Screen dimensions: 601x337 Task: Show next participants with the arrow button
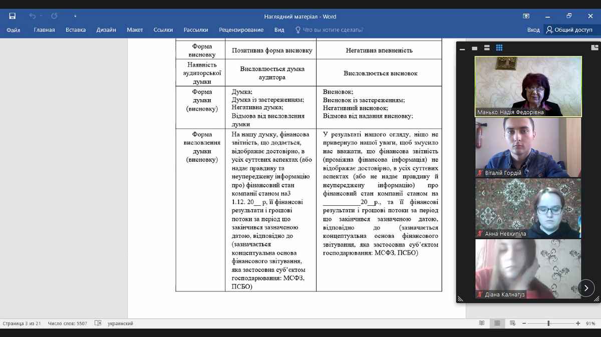[x=586, y=288]
